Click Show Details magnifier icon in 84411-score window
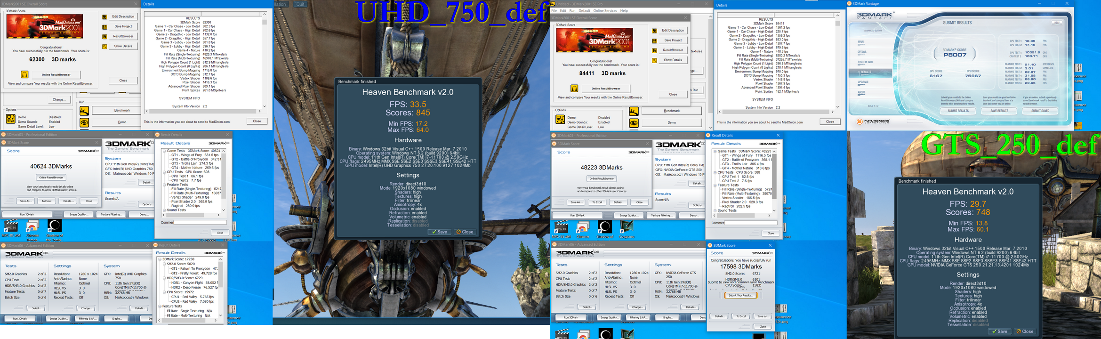The width and height of the screenshot is (1101, 339). 654,60
